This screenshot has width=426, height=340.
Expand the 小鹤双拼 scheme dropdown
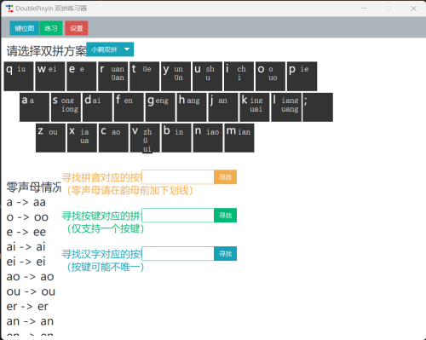click(x=110, y=49)
